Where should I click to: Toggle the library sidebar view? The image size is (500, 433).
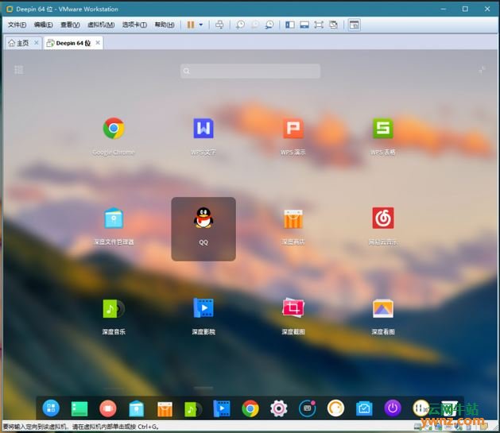pos(290,25)
